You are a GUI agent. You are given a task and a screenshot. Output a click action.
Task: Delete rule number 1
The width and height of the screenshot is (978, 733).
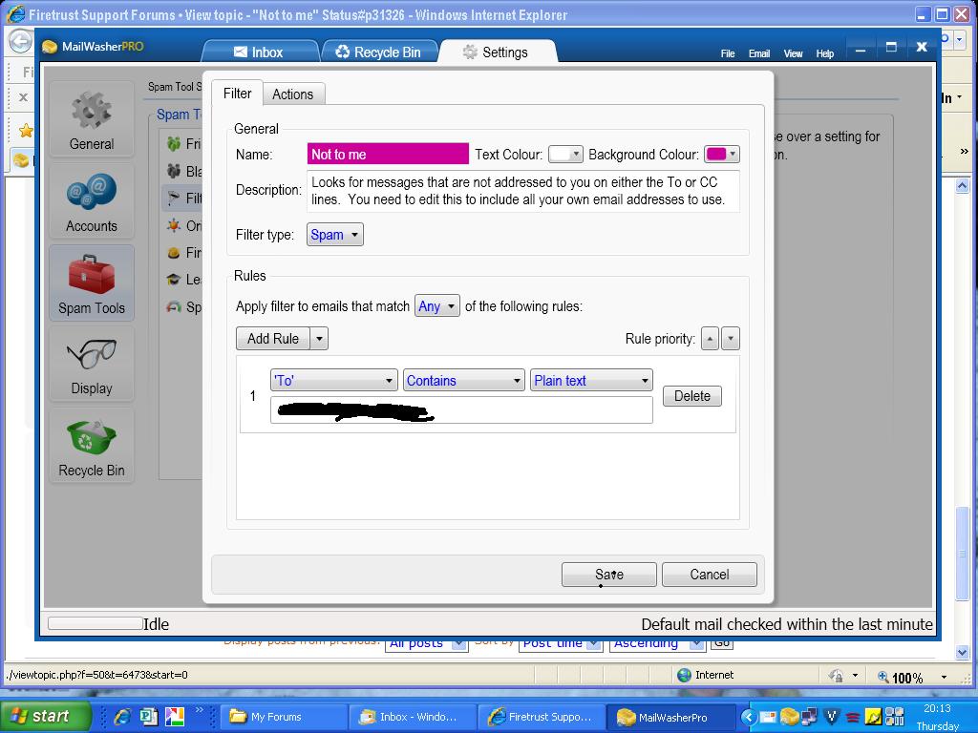click(692, 396)
